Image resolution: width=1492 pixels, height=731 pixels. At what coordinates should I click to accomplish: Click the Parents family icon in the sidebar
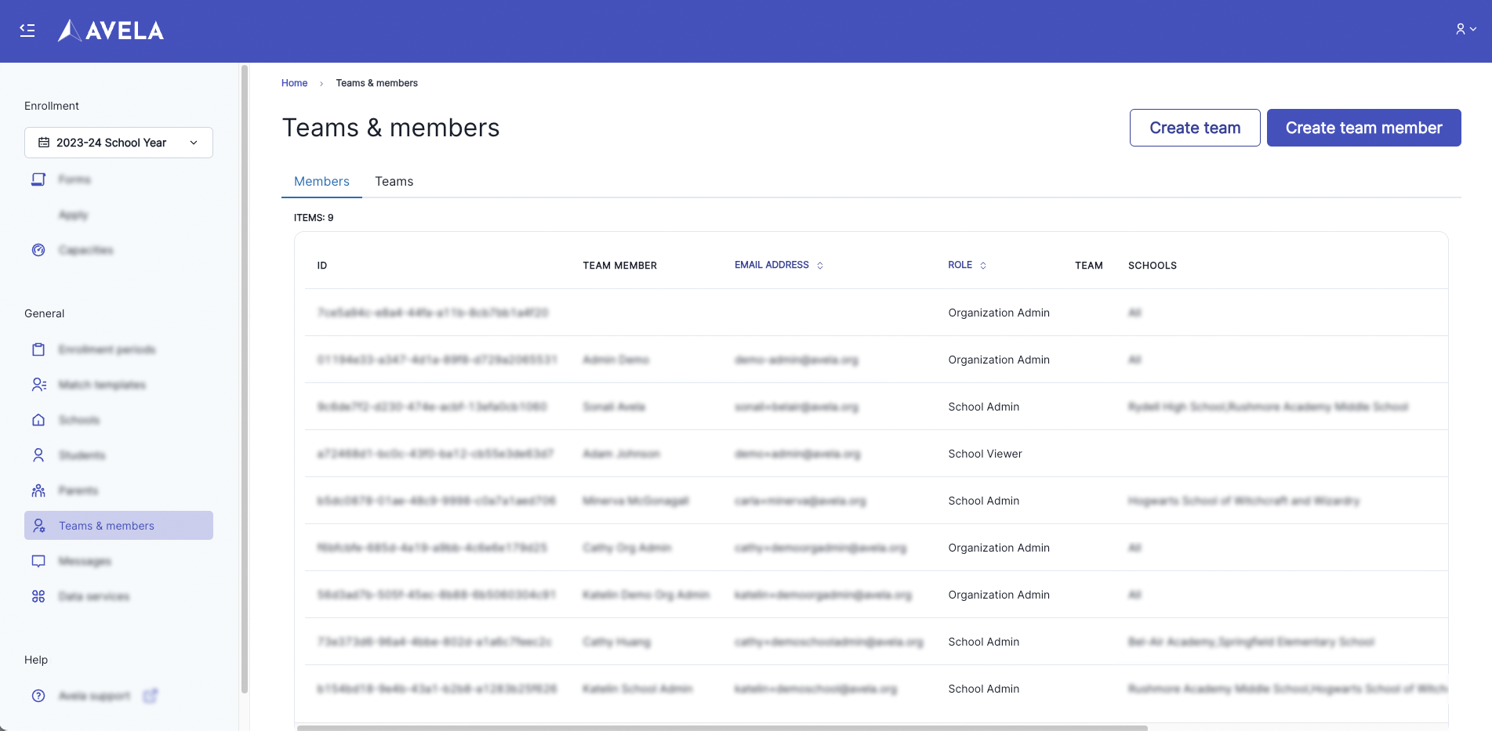pos(38,490)
